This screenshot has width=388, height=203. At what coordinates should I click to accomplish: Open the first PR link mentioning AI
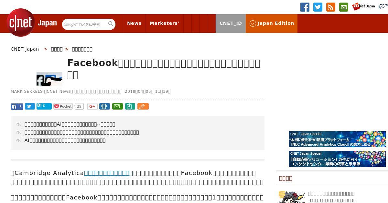(70, 124)
